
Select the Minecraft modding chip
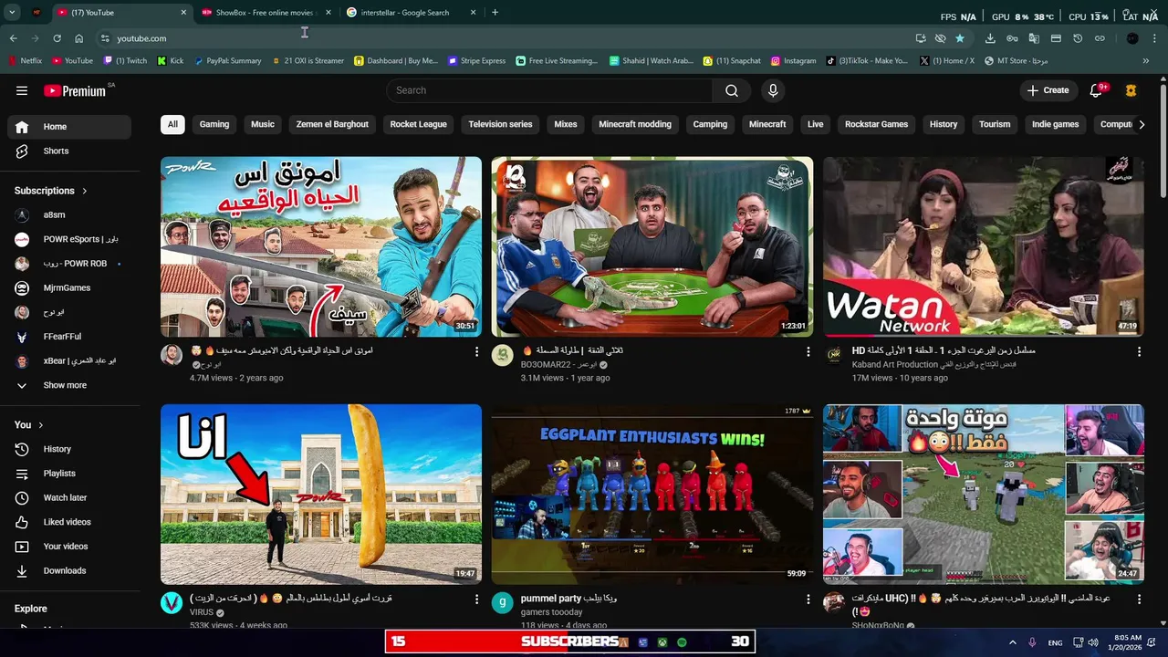pyautogui.click(x=635, y=124)
